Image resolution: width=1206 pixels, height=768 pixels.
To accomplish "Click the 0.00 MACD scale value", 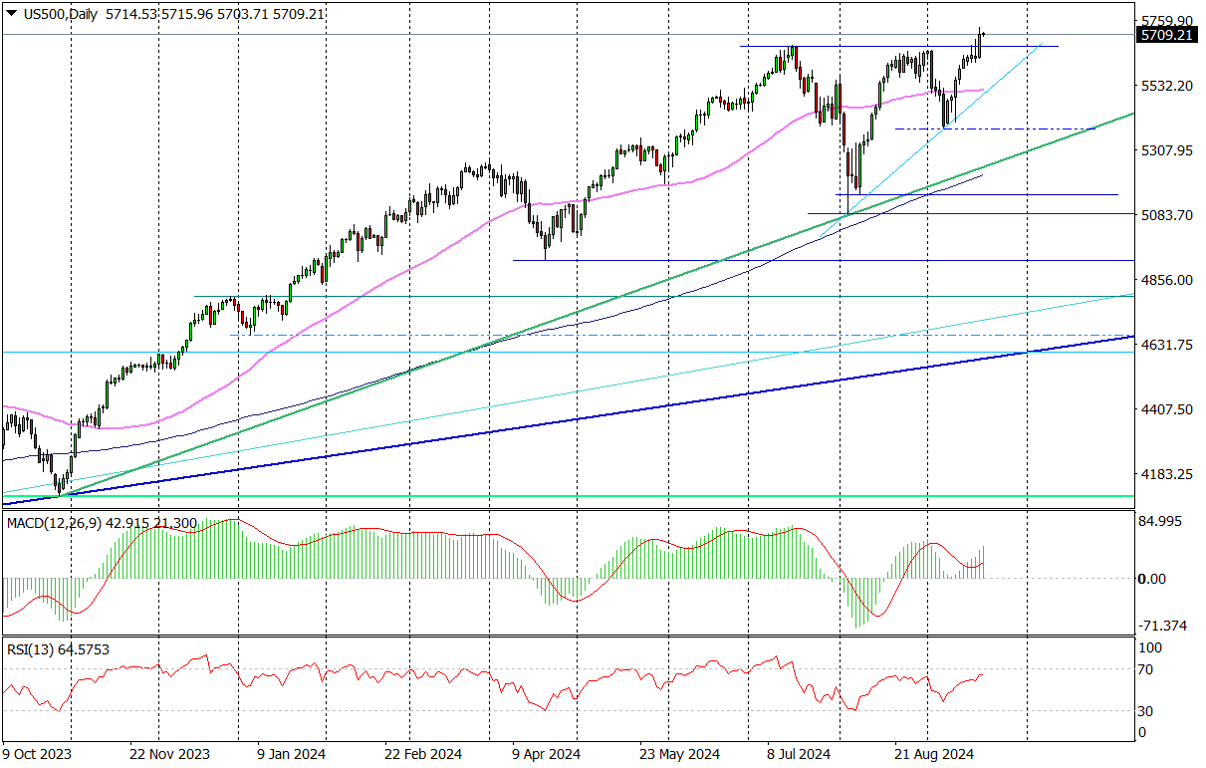I will pos(1153,579).
